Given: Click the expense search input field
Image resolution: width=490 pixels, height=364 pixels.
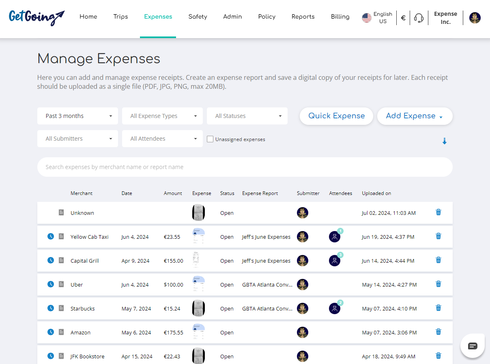Looking at the screenshot, I should coord(245,167).
